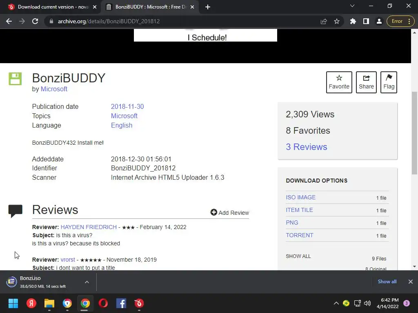
Task: Click the page scroll-up arrow
Action: tap(414, 33)
